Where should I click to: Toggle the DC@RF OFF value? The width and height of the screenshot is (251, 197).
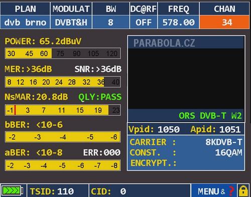(144, 22)
